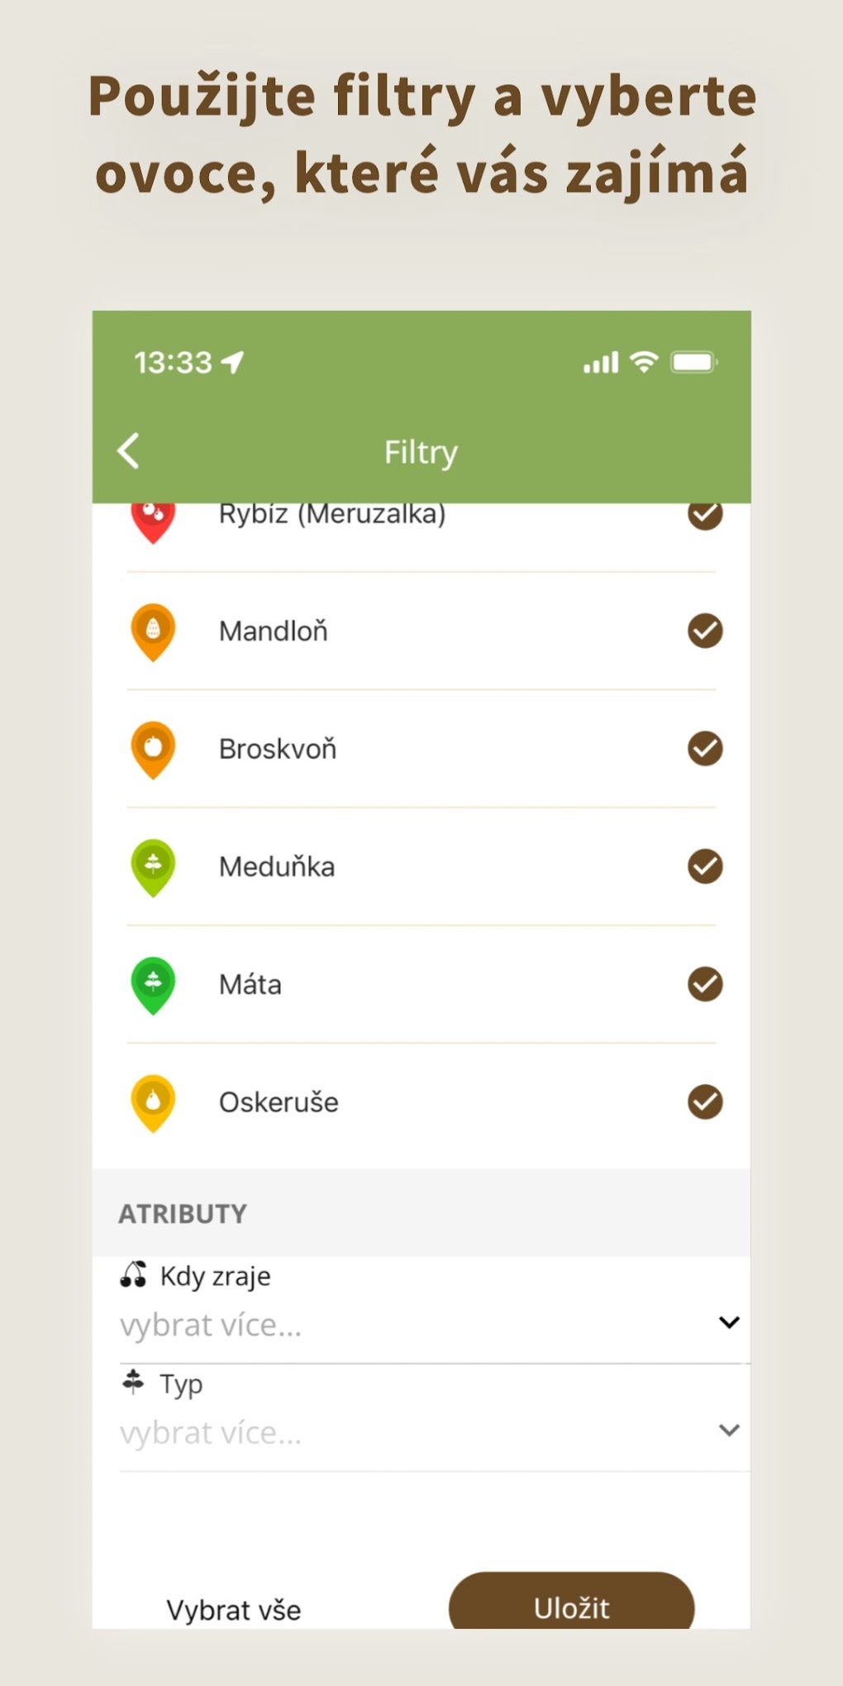This screenshot has height=1686, width=843.
Task: Tap the green Máta pin icon
Action: (153, 984)
